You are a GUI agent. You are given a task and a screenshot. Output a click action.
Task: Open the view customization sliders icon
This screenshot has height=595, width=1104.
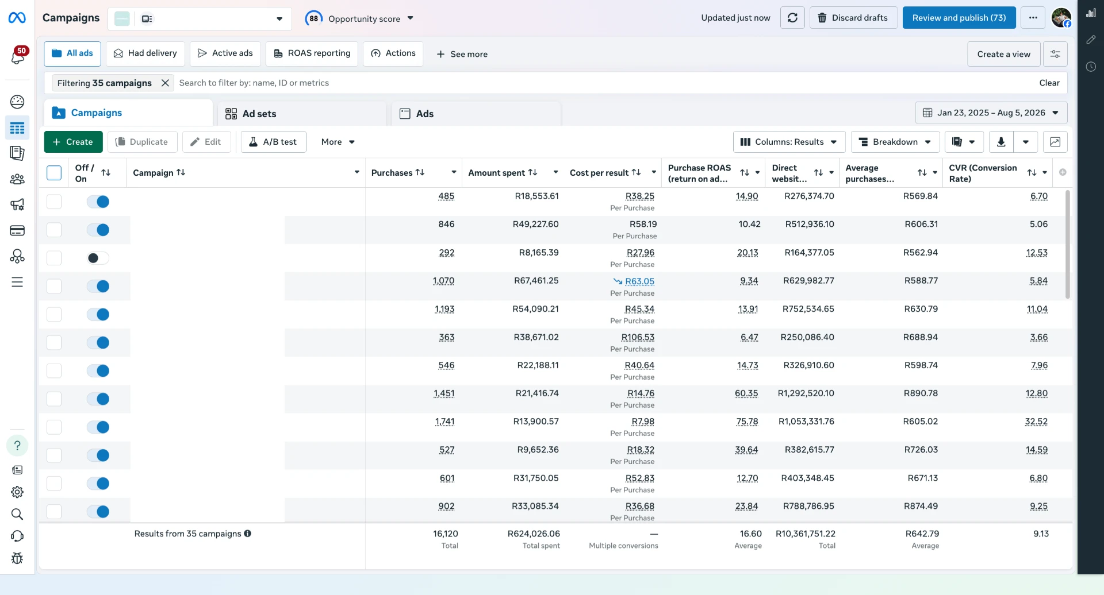[x=1055, y=54]
